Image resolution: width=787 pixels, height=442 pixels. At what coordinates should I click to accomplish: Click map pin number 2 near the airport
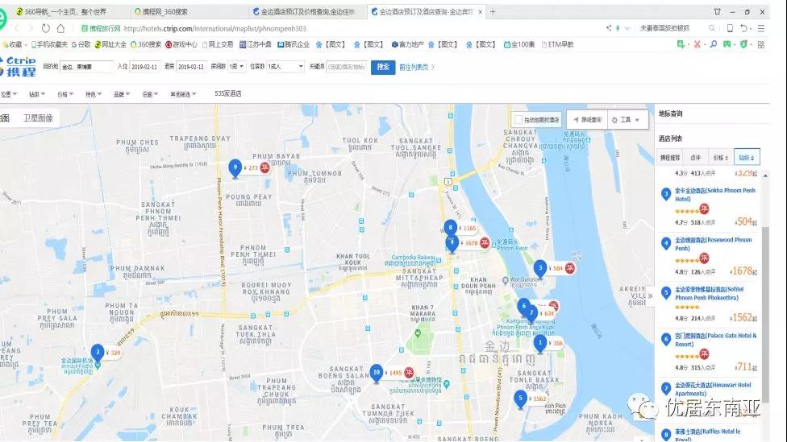[x=98, y=353]
